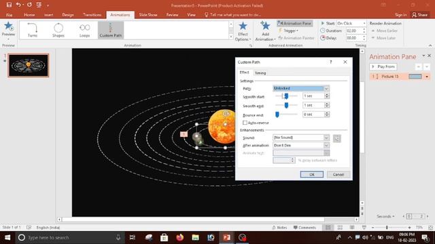
Task: Switch to Effect tab in Custom Path dialog
Action: tap(245, 73)
